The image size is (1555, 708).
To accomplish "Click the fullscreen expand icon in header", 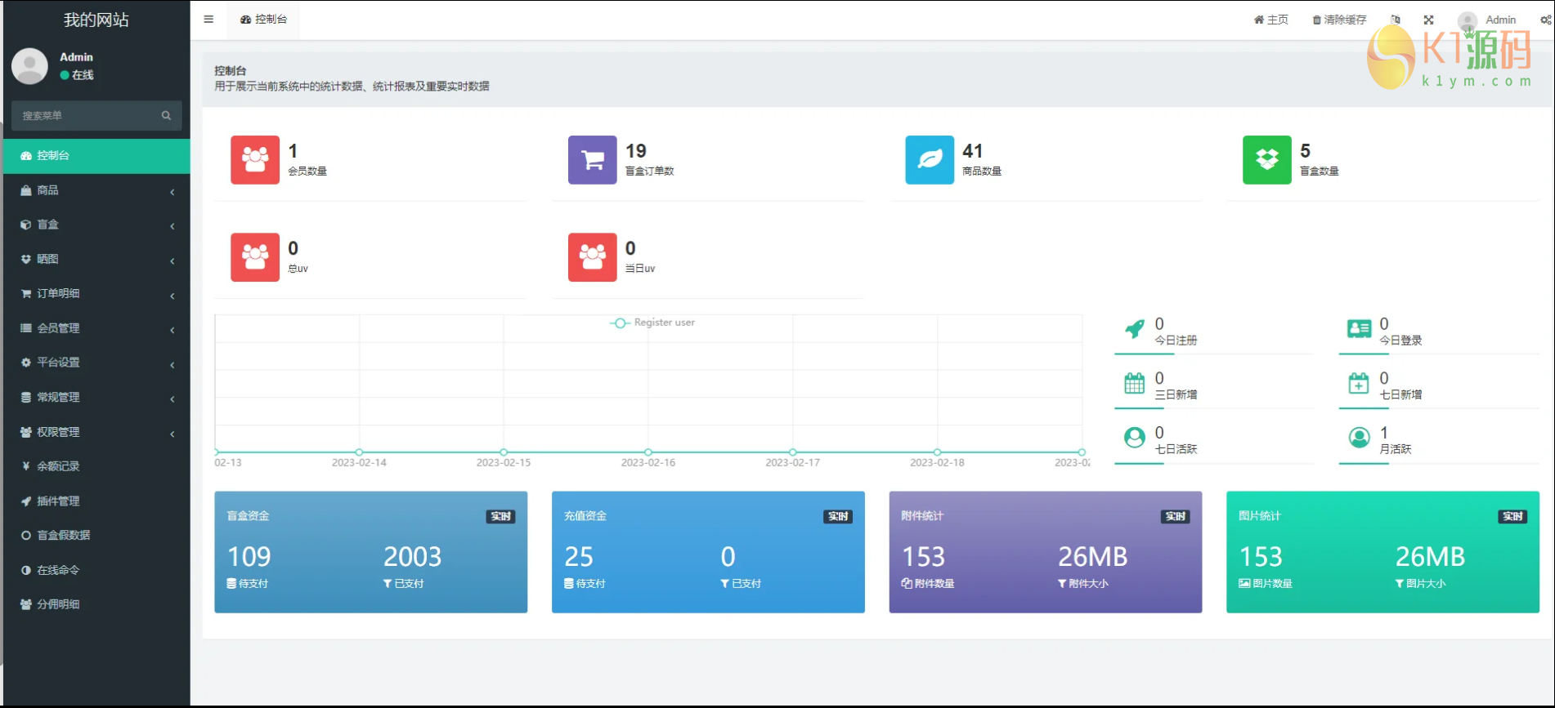I will coord(1428,20).
